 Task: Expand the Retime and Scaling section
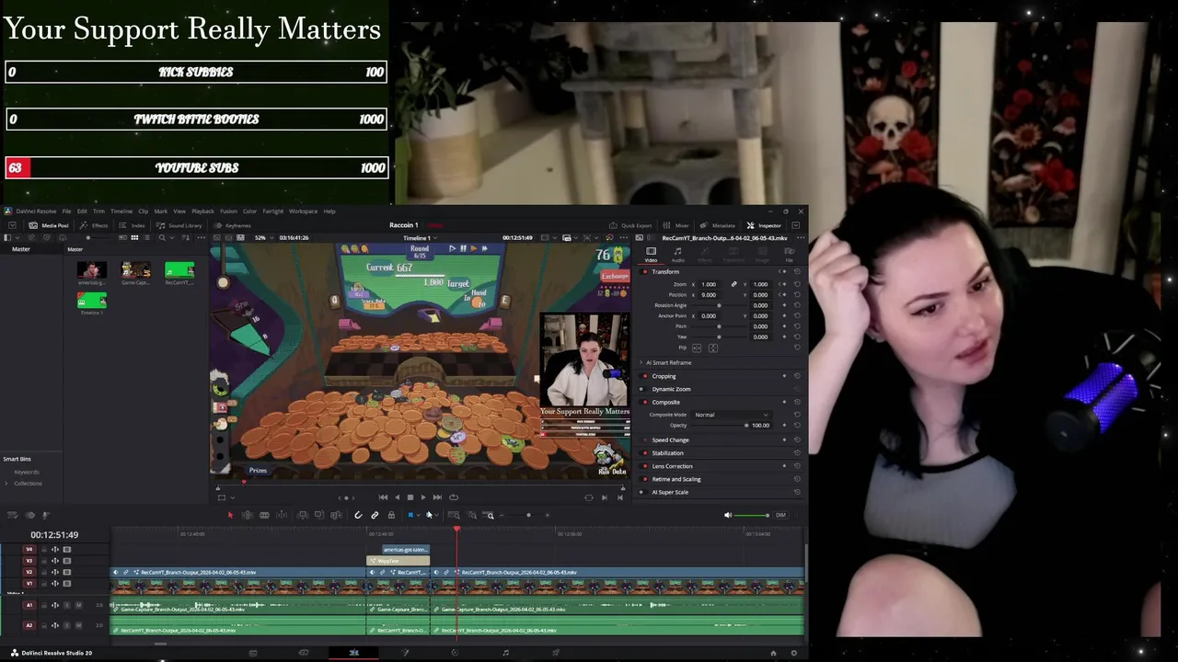pos(676,479)
